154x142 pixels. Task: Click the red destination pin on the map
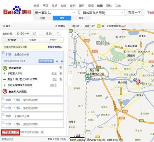coord(138,81)
